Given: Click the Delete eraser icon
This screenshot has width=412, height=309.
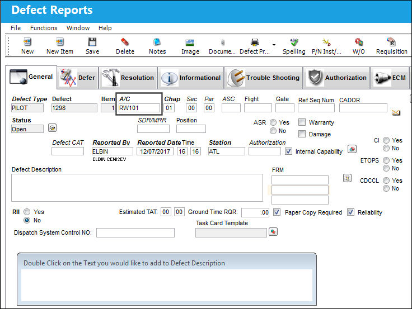Looking at the screenshot, I should (x=125, y=42).
